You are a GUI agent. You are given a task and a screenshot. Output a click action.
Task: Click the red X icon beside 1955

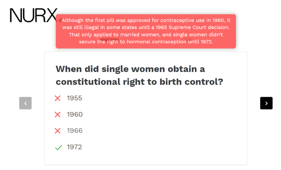click(x=58, y=98)
